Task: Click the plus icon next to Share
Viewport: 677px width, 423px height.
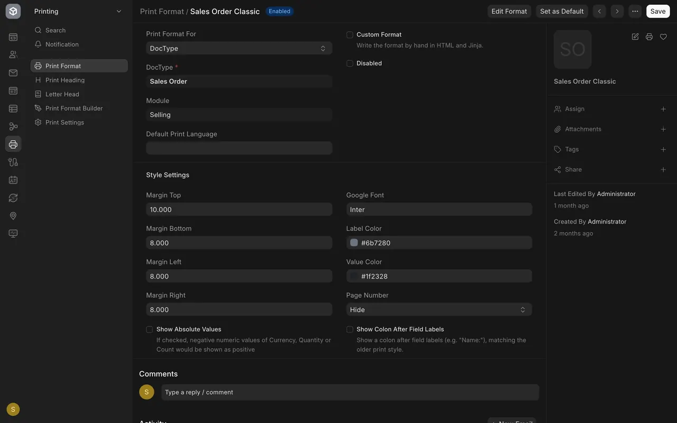Action: (663, 170)
